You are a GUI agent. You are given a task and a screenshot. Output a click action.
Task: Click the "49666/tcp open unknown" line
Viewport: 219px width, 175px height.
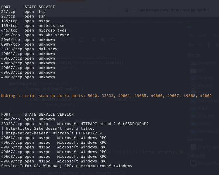tap(28, 63)
